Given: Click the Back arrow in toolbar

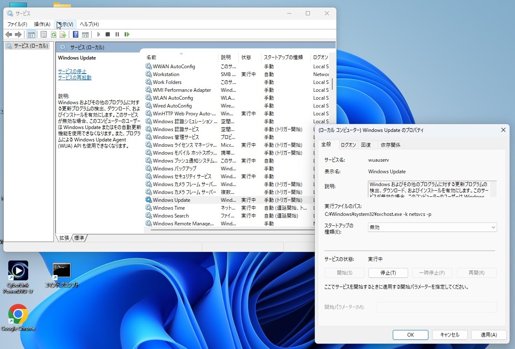Looking at the screenshot, I should point(9,34).
